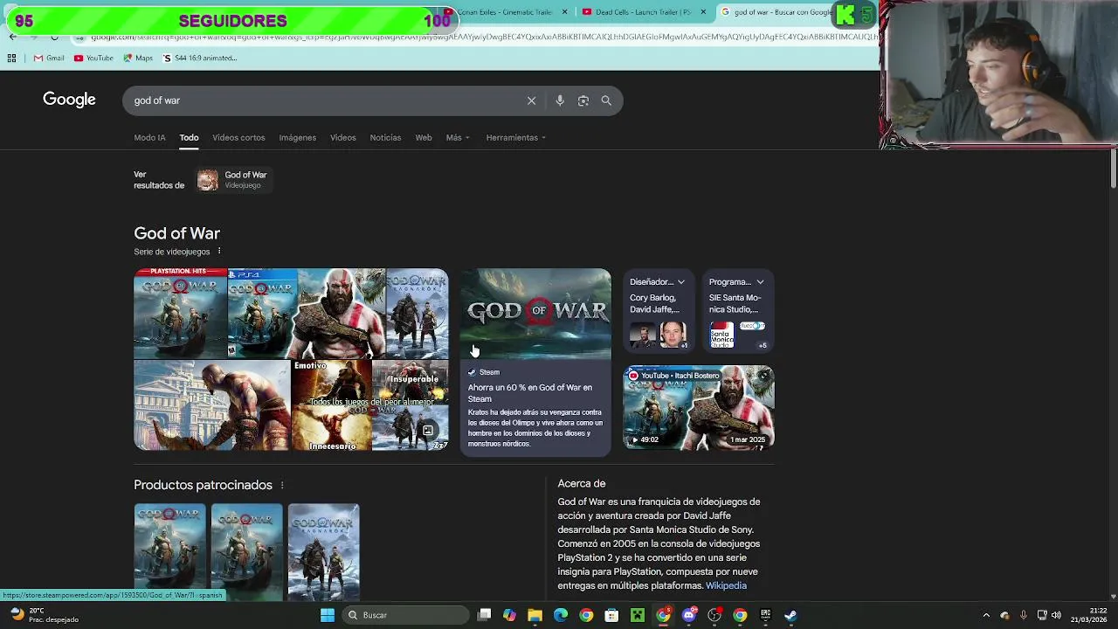Open Epic Games Launcher from the taskbar
This screenshot has height=629, width=1118.
(x=765, y=615)
